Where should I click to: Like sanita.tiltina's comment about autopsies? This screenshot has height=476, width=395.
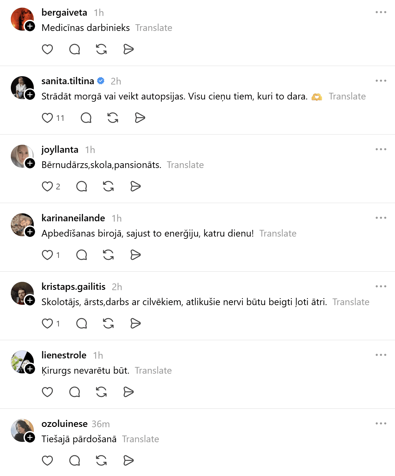coord(47,118)
